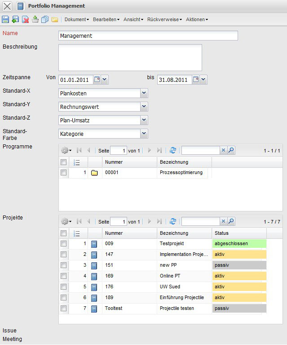Open the Dokument menu
The image size is (287, 345).
(x=77, y=20)
